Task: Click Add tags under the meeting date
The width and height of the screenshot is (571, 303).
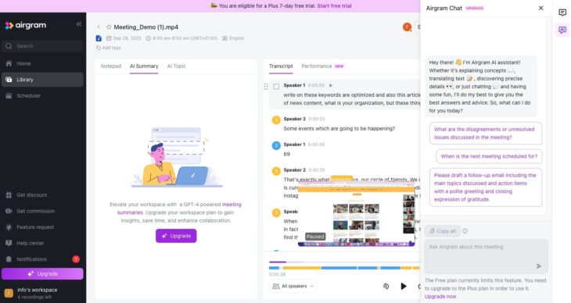Action: pyautogui.click(x=109, y=48)
